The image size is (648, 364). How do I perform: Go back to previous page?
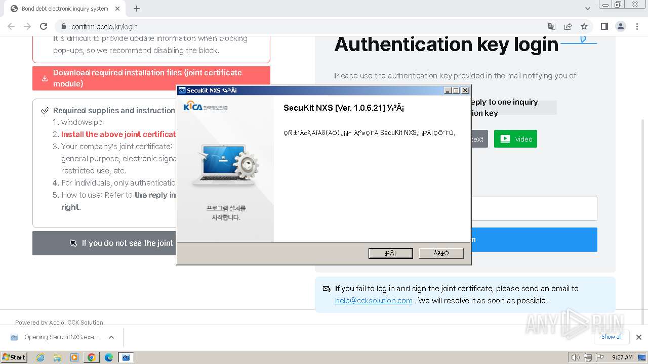coord(11,26)
